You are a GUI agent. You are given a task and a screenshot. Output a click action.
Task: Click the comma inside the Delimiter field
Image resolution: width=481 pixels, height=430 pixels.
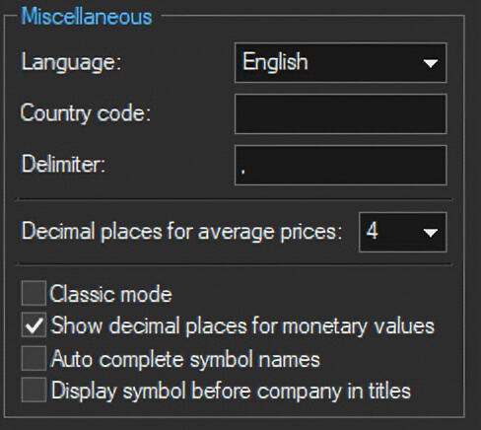[x=243, y=171]
